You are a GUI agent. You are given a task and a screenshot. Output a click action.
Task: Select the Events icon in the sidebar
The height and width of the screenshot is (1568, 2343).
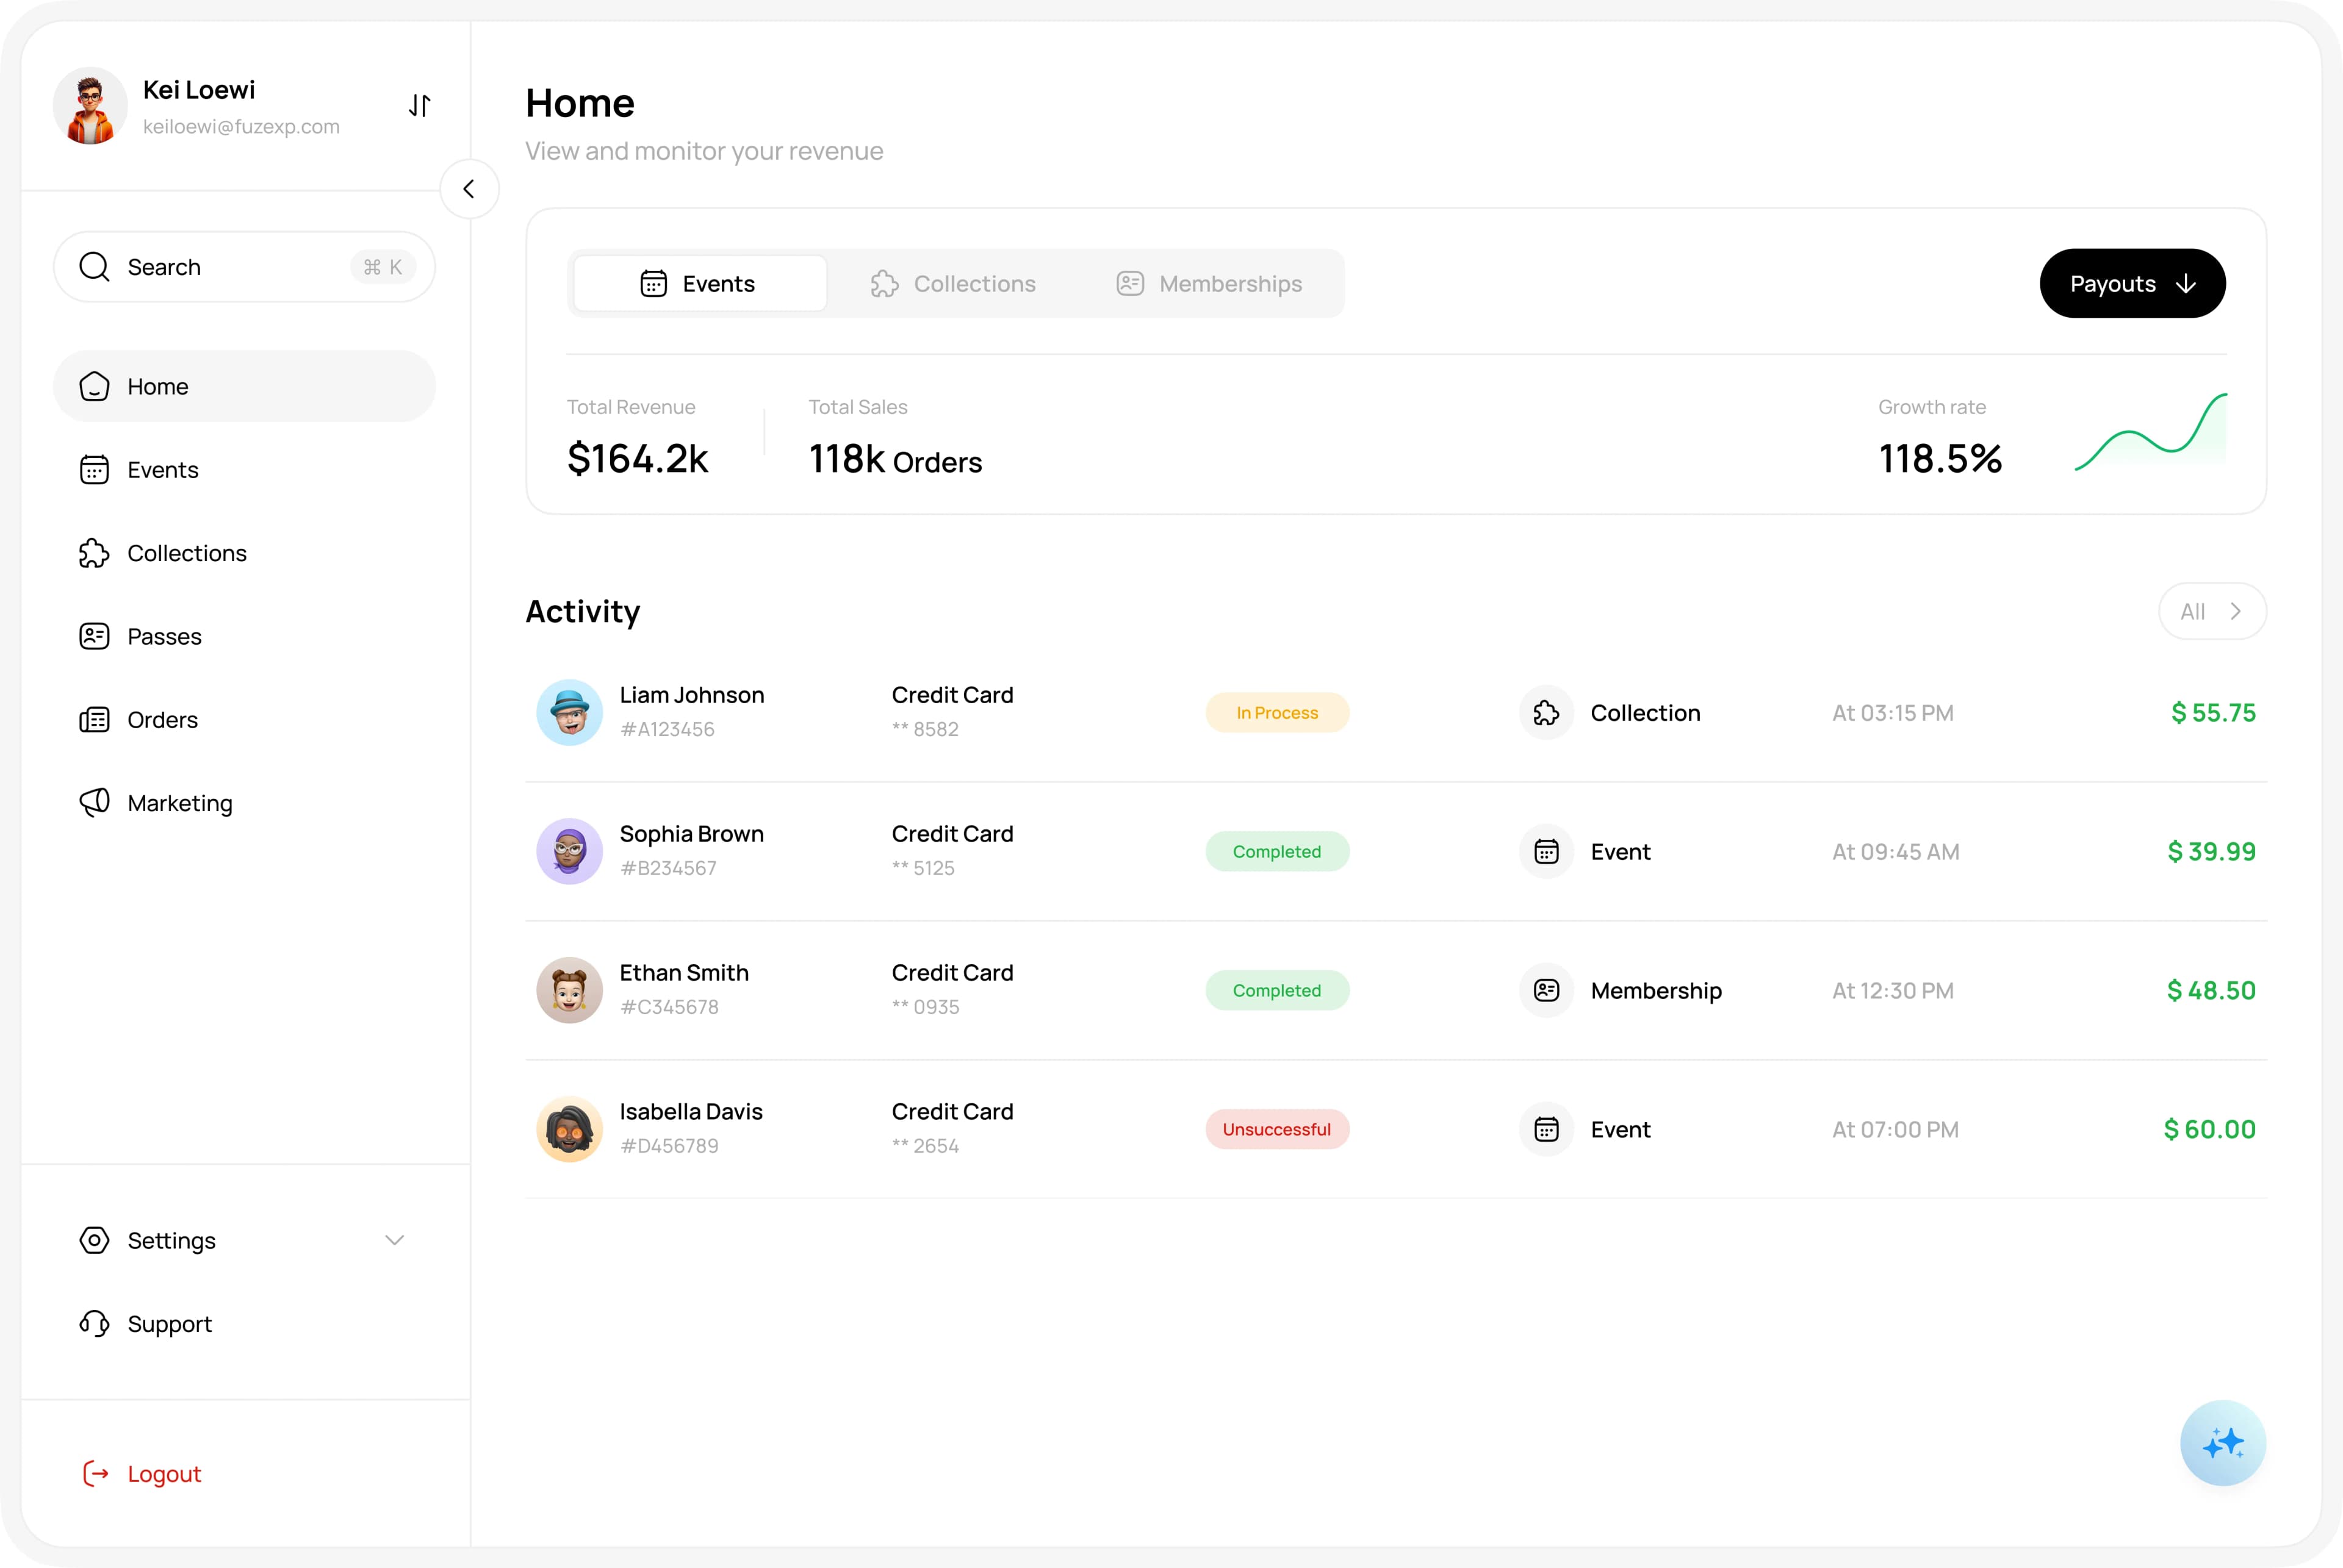click(x=94, y=469)
